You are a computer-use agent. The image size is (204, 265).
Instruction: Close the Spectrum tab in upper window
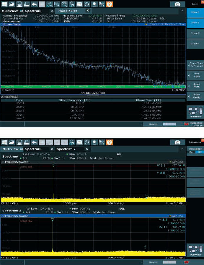click(x=52, y=11)
